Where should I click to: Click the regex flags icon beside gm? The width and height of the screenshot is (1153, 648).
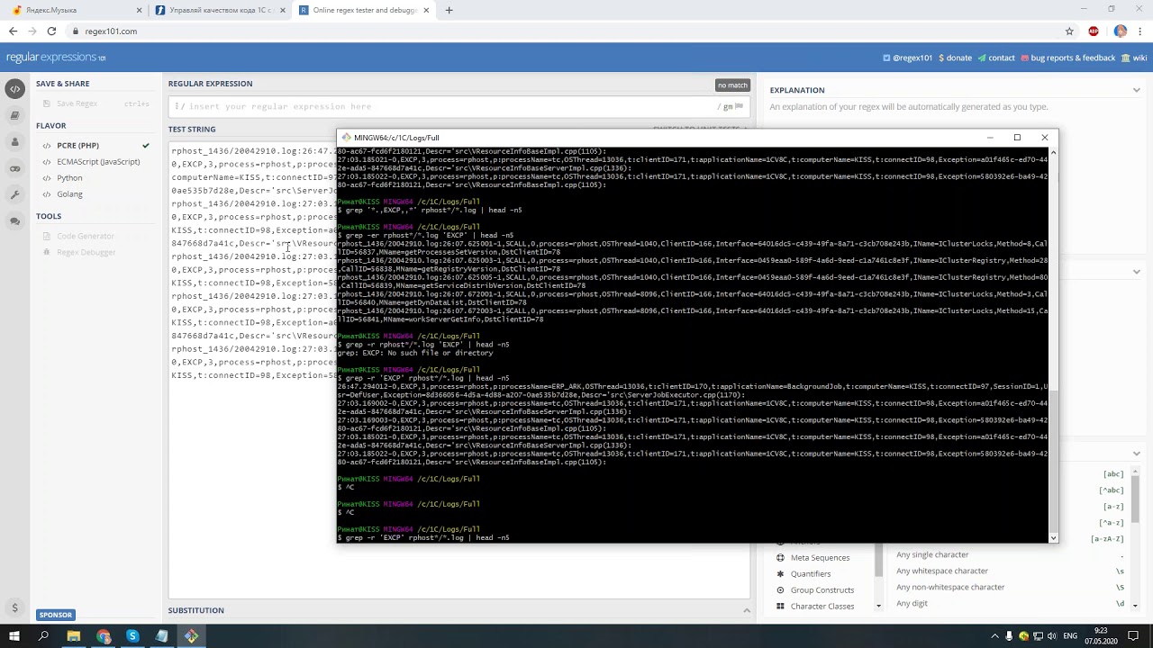[x=740, y=106]
